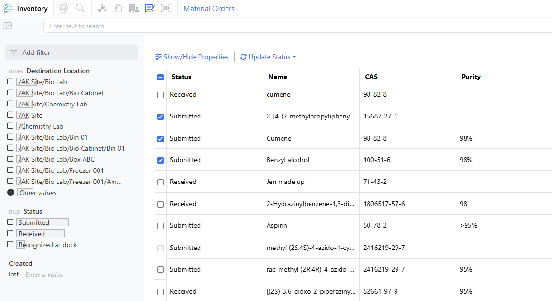
Task: Click the magnifier search icon in toolbar
Action: click(x=80, y=8)
